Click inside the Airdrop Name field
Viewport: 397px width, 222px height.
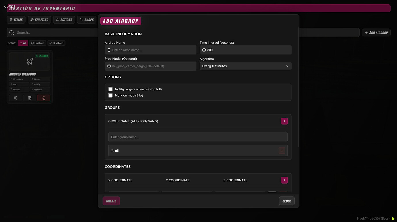pos(150,50)
